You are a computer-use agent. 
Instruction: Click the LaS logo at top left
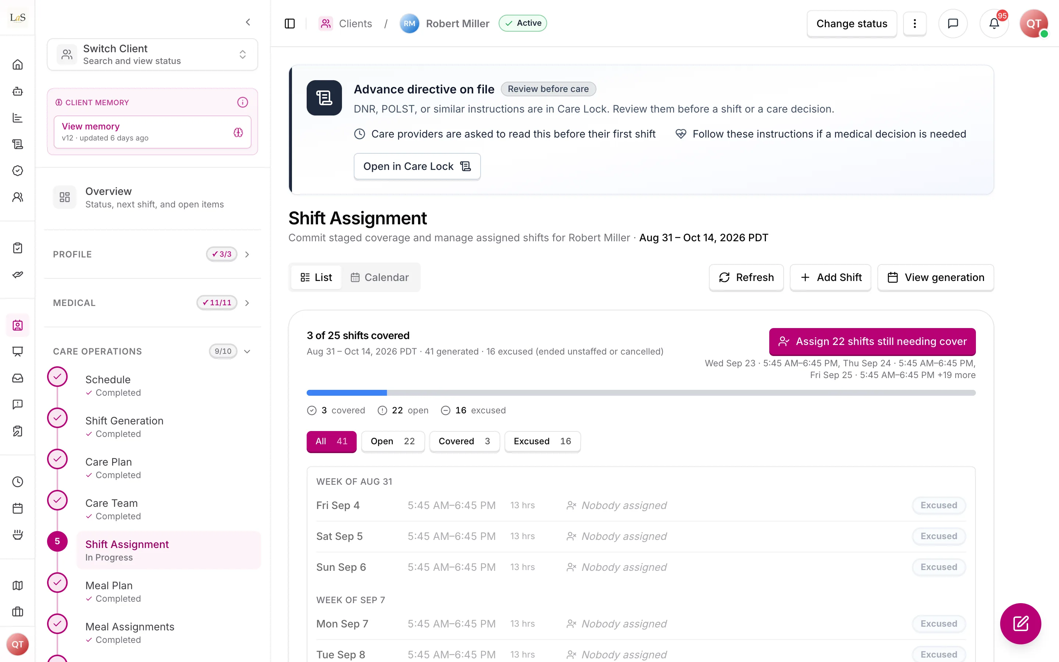[18, 18]
